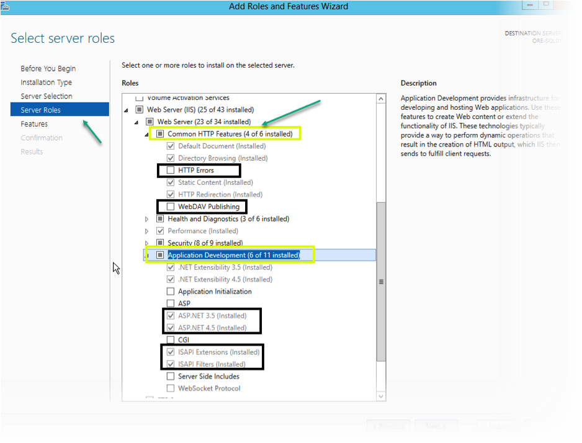
Task: Toggle the Web Server (IIS) role checkbox
Action: pos(140,110)
